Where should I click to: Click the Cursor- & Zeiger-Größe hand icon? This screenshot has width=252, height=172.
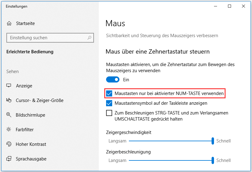(9, 100)
